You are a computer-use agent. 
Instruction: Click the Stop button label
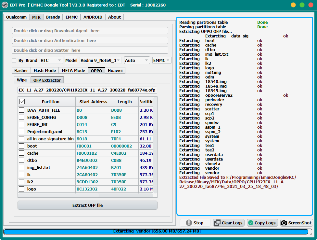[x=198, y=223]
